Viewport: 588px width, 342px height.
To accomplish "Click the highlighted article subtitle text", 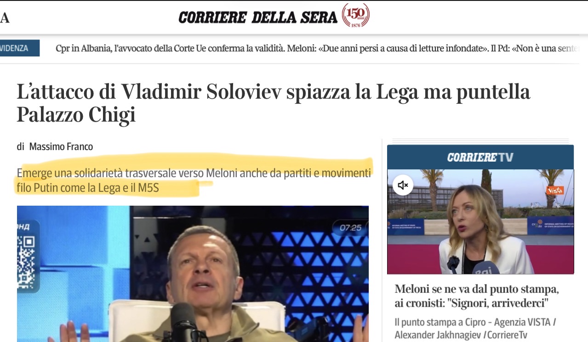I will [194, 181].
